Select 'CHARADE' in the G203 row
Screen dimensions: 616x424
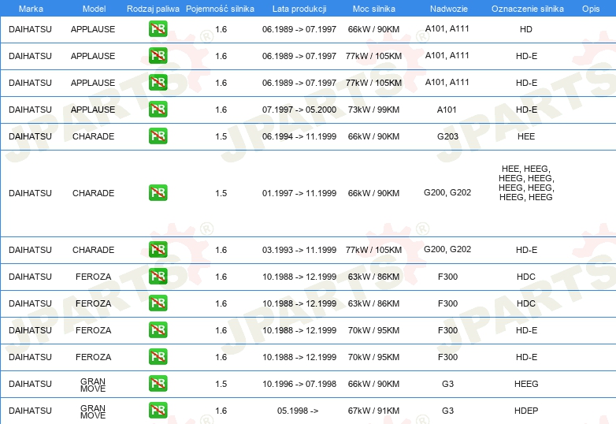[93, 136]
